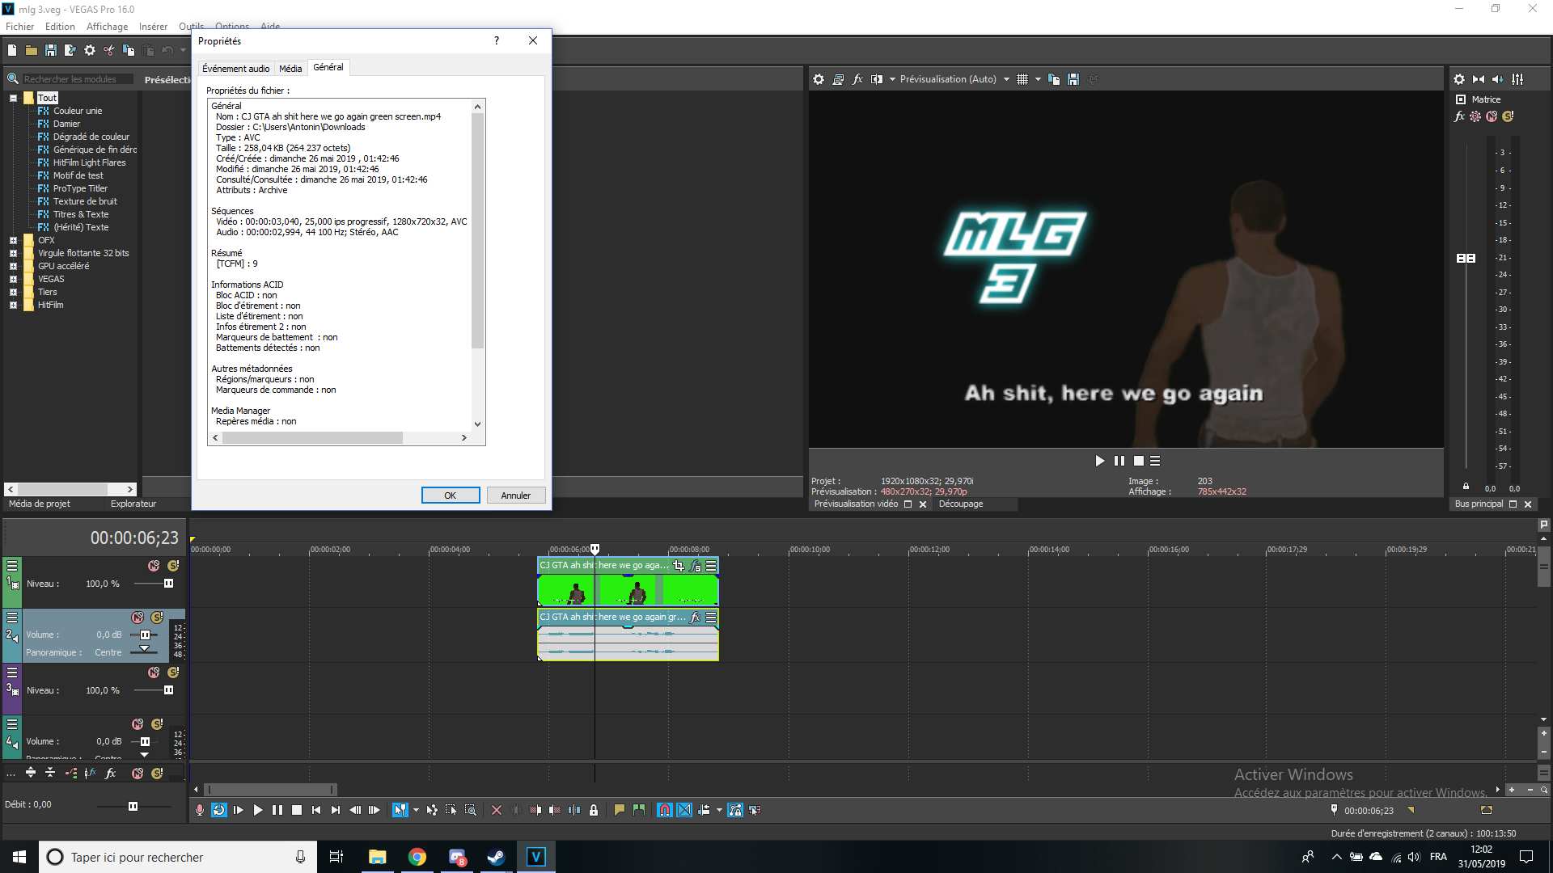Open the Fichier menu
This screenshot has width=1553, height=873.
[20, 27]
